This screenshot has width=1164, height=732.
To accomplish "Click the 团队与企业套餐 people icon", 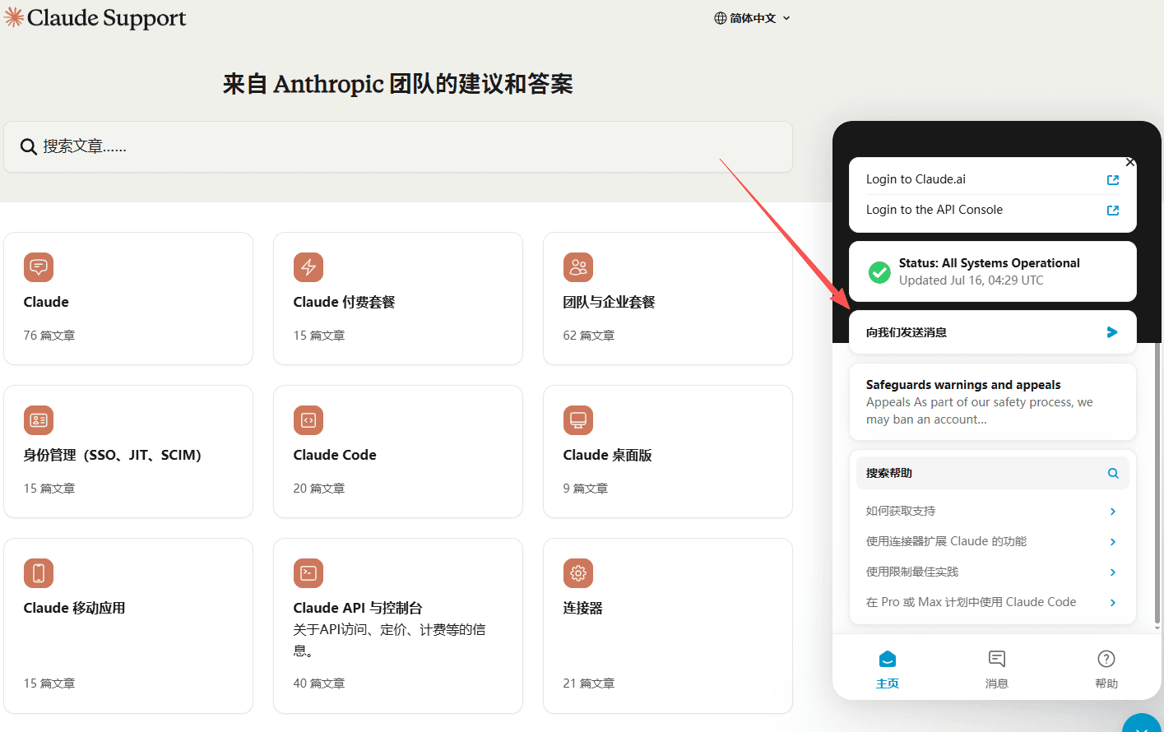I will click(578, 267).
